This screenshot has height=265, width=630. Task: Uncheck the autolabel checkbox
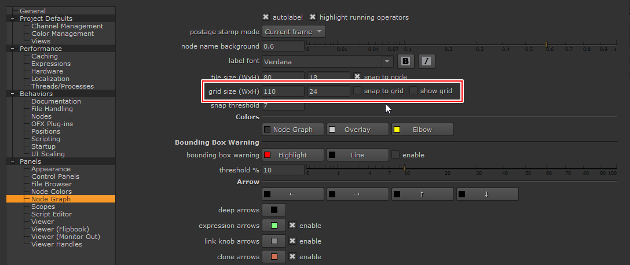click(x=266, y=17)
